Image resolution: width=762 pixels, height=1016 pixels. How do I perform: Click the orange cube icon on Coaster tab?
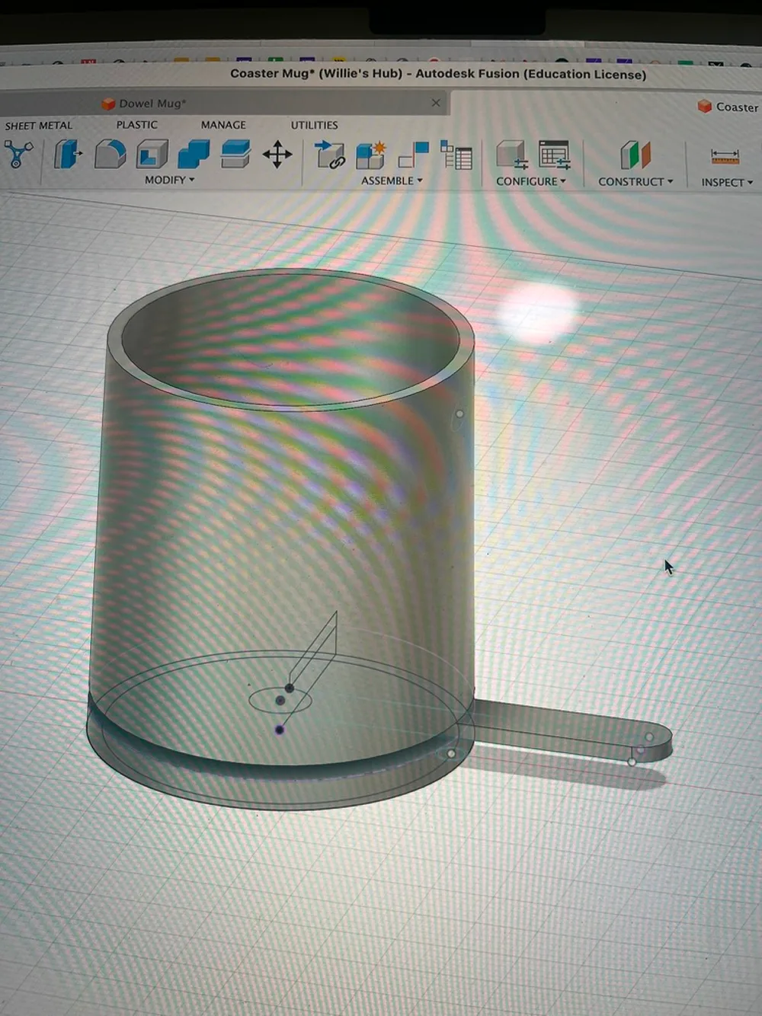(x=705, y=107)
